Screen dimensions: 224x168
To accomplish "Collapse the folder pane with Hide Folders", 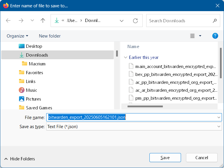I will 20,159.
